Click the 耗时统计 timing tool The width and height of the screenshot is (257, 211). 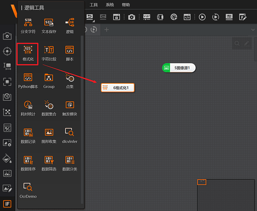click(x=28, y=108)
